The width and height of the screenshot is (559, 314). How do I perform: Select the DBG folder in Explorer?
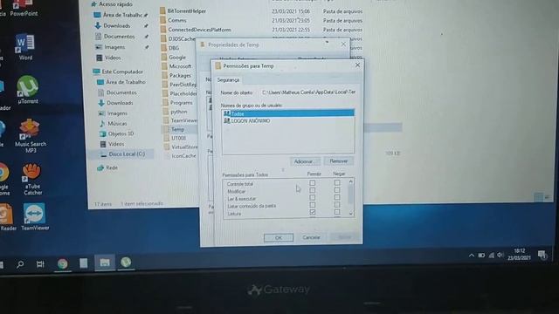(169, 48)
